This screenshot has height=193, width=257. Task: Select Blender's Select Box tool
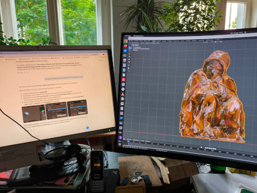coord(130,48)
